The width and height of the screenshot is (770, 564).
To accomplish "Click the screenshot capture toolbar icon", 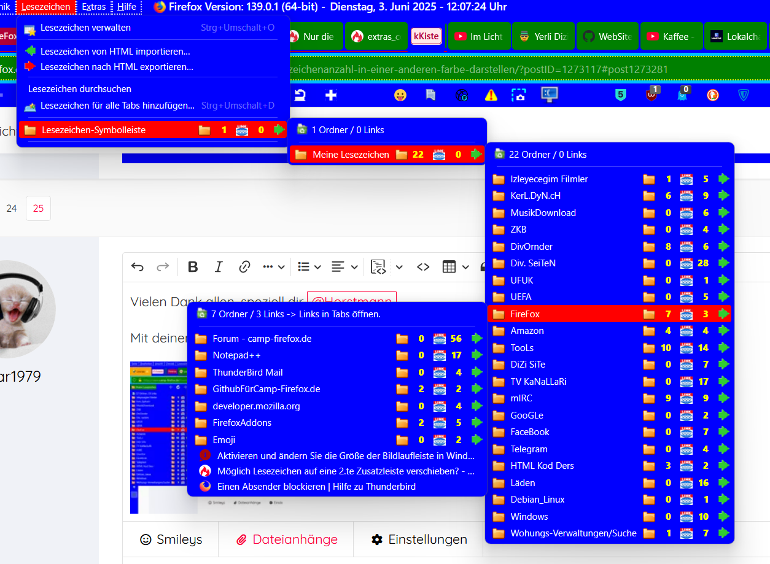I will [x=519, y=95].
